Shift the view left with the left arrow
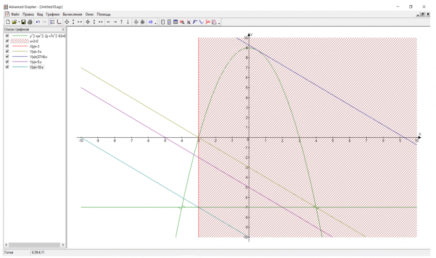436x258 pixels. tap(109, 22)
